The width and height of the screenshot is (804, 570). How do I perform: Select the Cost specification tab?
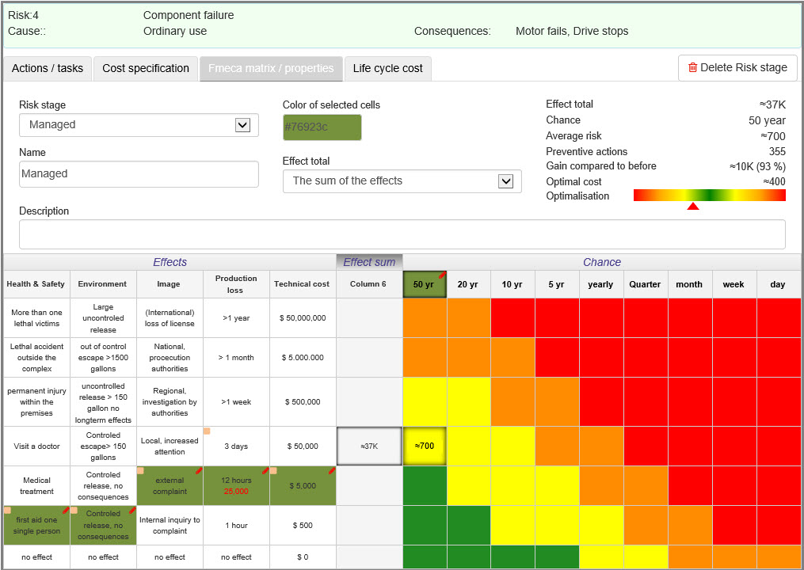pyautogui.click(x=146, y=69)
